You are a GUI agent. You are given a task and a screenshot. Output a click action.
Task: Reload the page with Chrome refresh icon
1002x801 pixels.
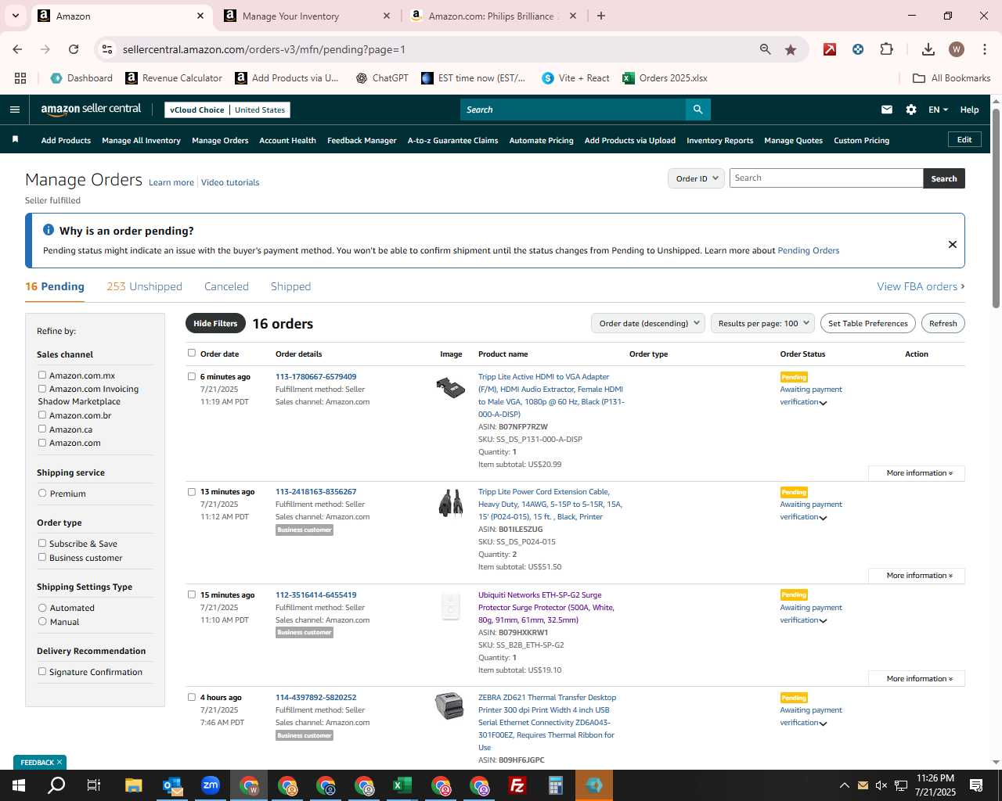74,49
